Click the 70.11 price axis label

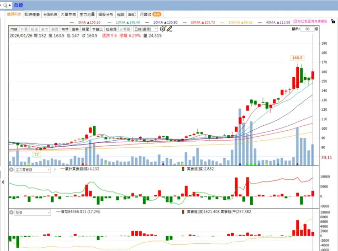point(327,158)
